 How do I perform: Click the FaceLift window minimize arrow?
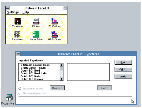coord(65,8)
